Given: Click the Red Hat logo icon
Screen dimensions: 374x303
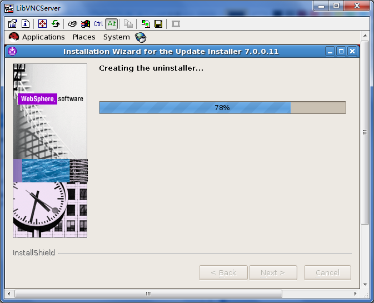Looking at the screenshot, I should pyautogui.click(x=14, y=37).
